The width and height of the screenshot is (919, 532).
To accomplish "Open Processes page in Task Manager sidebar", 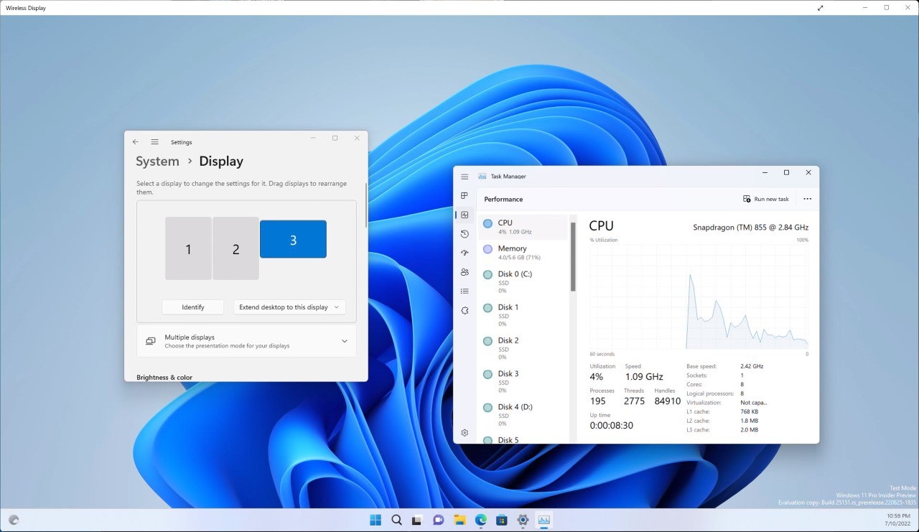I will [x=465, y=195].
